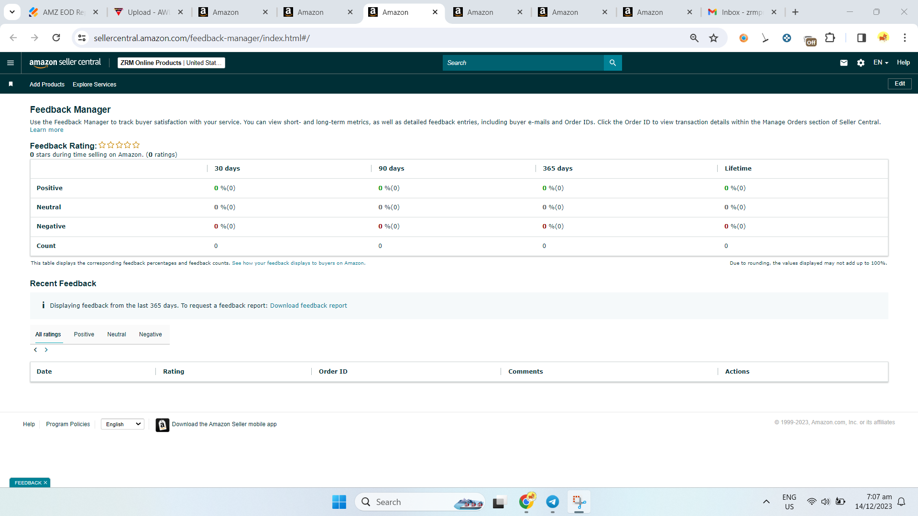The image size is (918, 516).
Task: Go to next feedback page arrow
Action: click(46, 350)
